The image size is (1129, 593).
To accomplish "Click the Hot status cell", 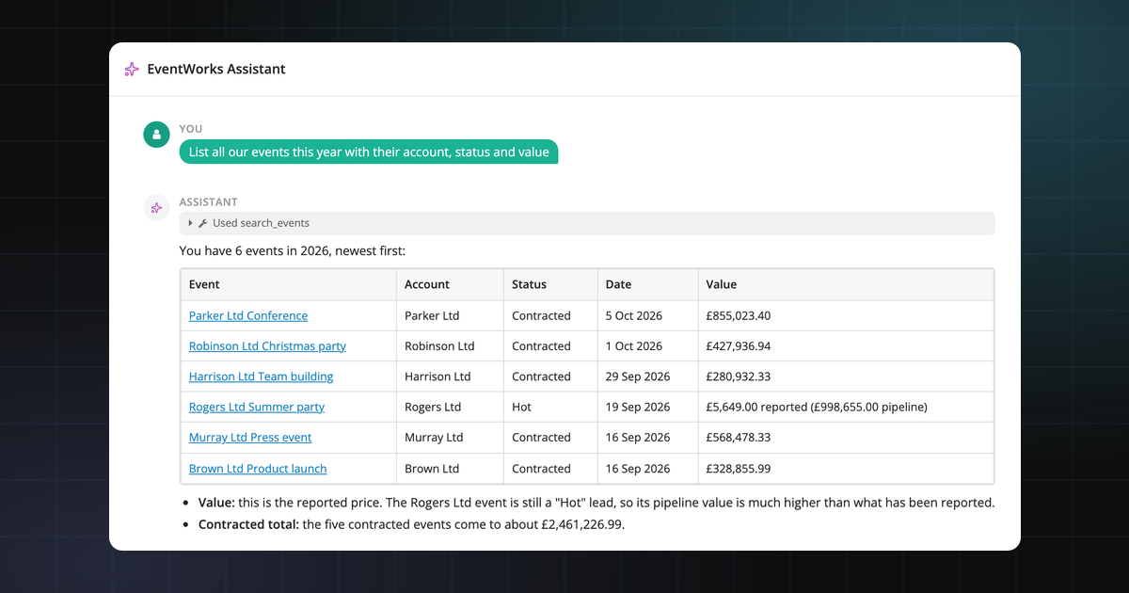I will (x=551, y=408).
